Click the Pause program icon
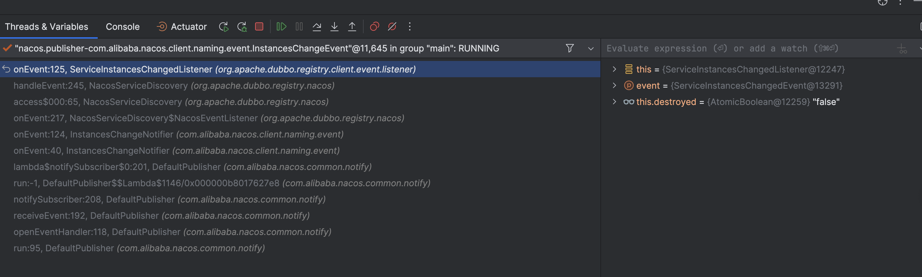 [x=299, y=27]
